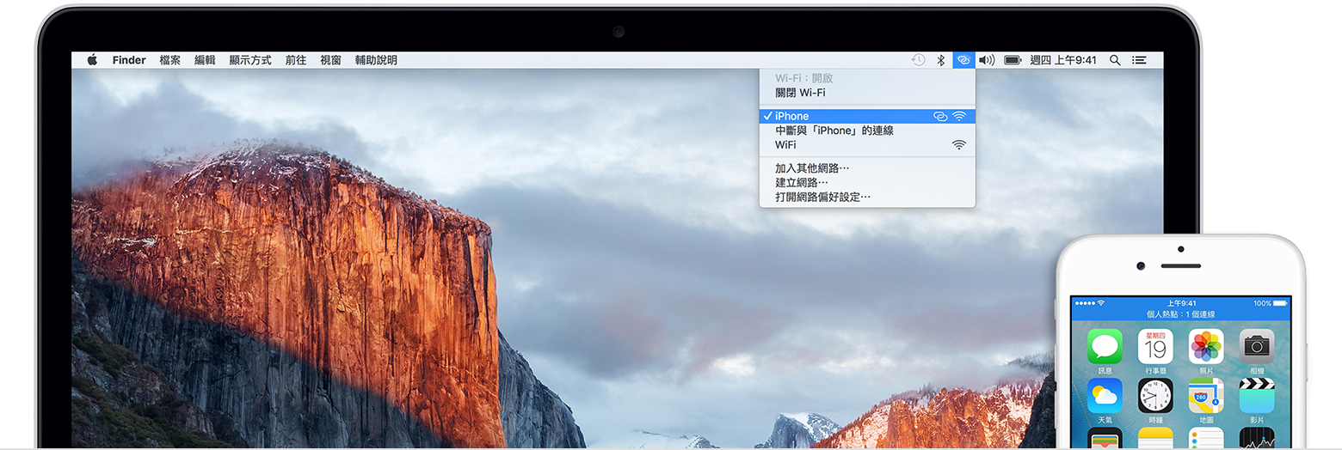This screenshot has width=1342, height=450.
Task: Open the Apple menu
Action: coord(92,60)
